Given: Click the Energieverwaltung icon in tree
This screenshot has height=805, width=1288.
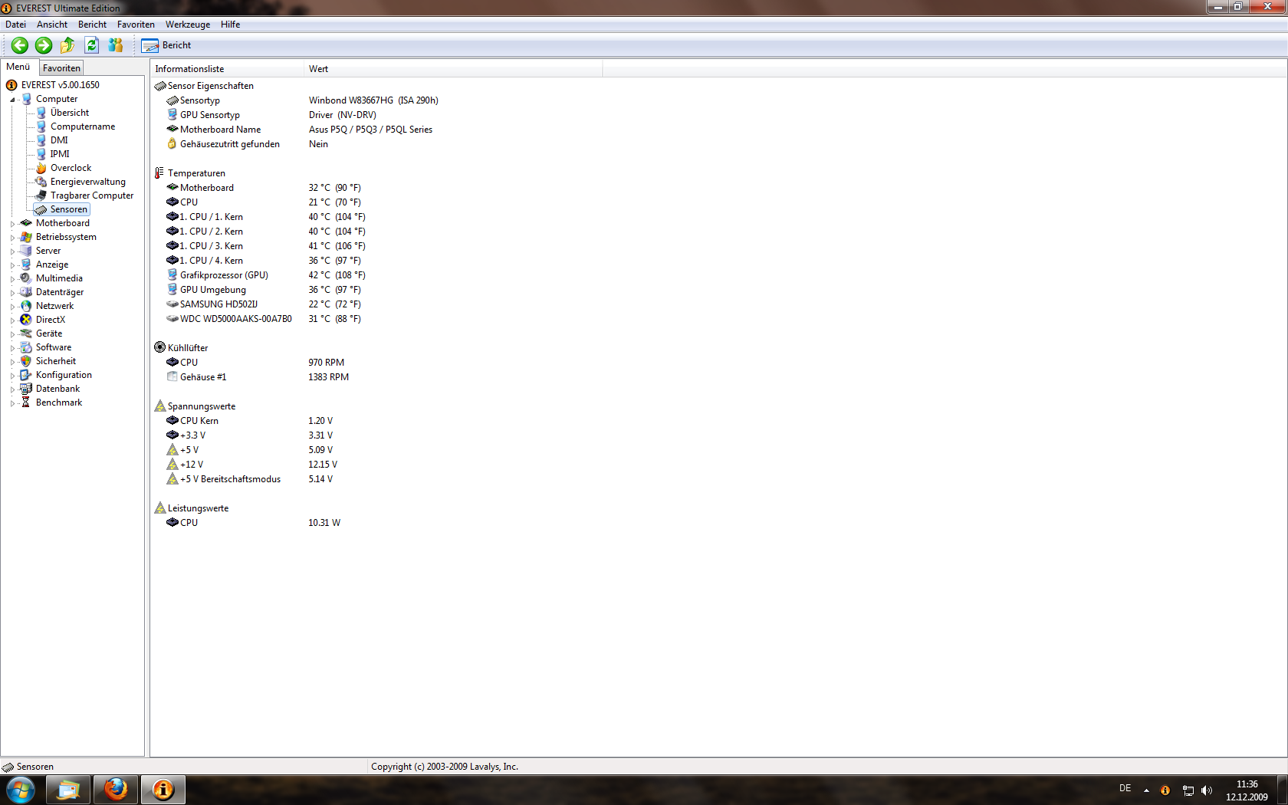Looking at the screenshot, I should point(41,182).
